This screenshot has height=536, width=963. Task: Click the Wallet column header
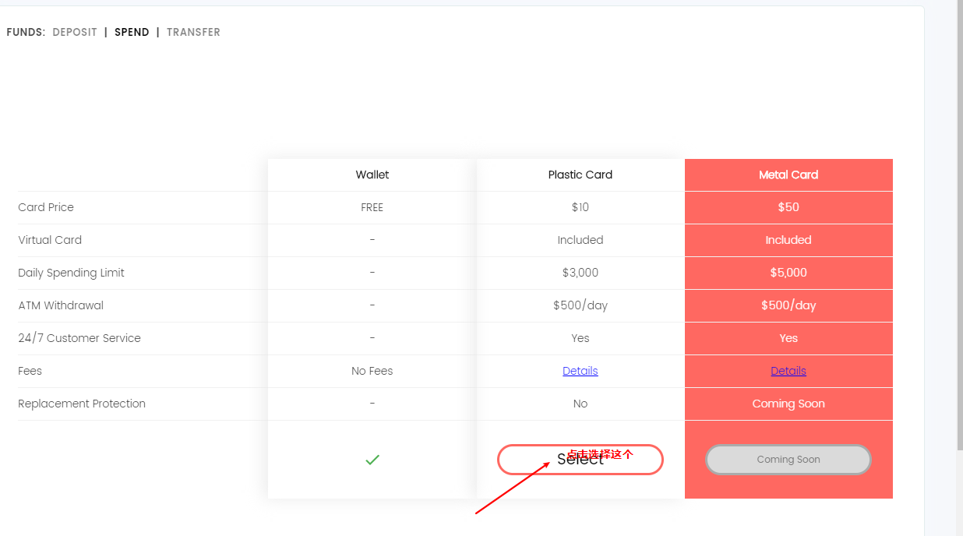pos(372,175)
